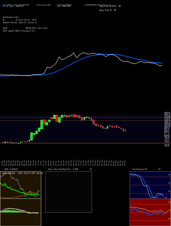Screen dimensions: 171x226
Task: Click the CL: 948.90 closing price label
Action: click(64, 6)
